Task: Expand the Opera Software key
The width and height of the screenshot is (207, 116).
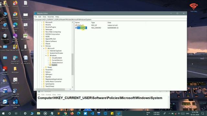Action: point(42,41)
